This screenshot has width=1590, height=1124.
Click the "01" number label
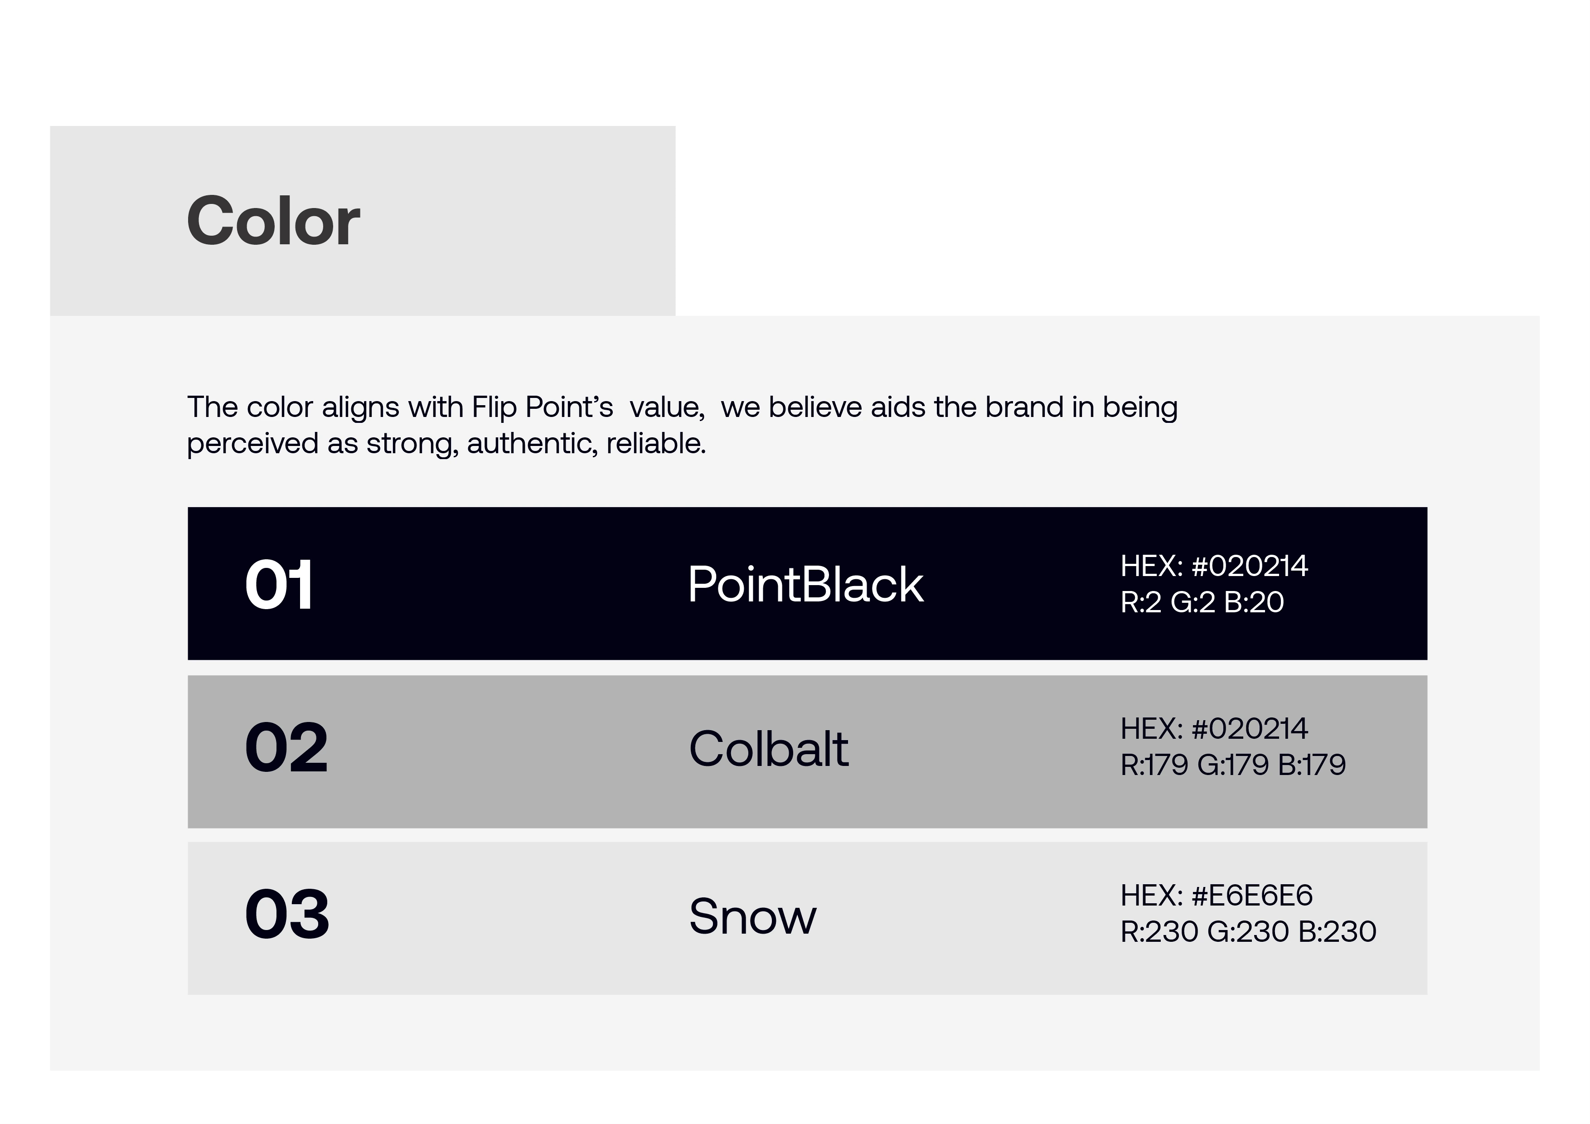pos(279,585)
